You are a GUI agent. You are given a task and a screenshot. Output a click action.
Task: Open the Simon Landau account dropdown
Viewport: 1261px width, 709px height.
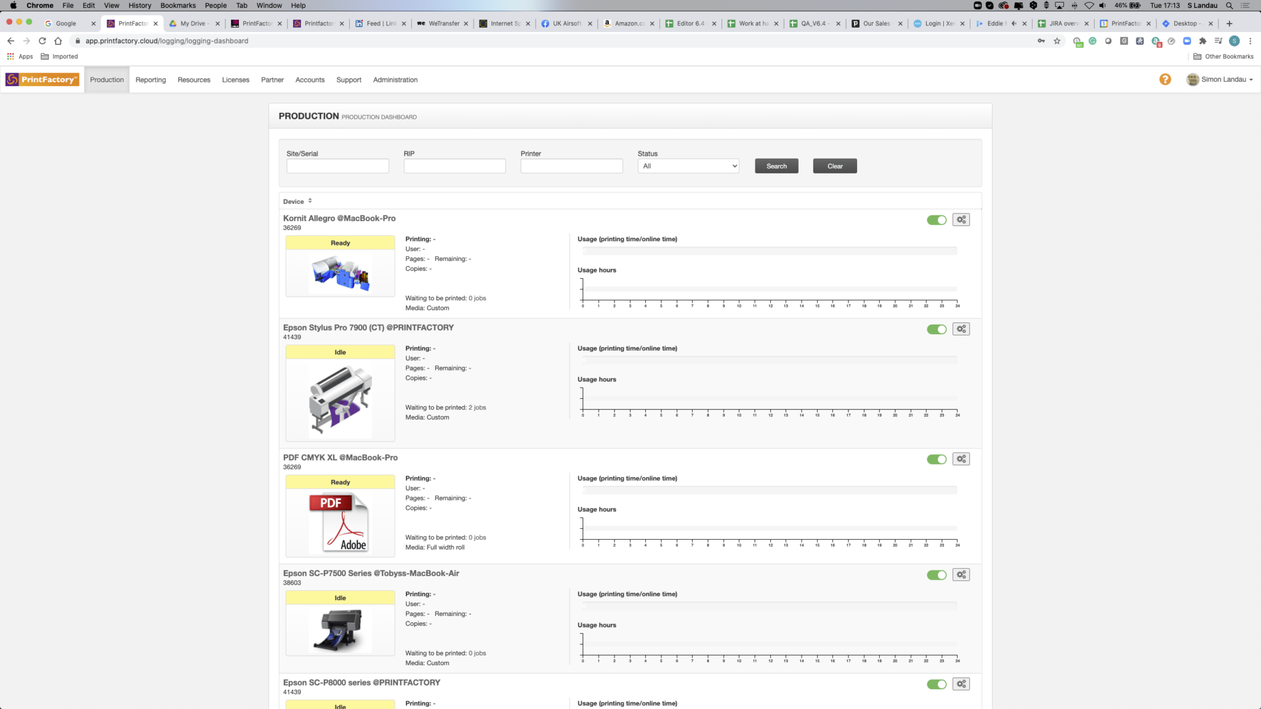pyautogui.click(x=1220, y=79)
